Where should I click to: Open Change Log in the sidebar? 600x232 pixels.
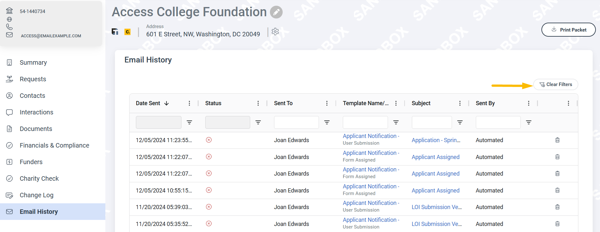[53, 195]
